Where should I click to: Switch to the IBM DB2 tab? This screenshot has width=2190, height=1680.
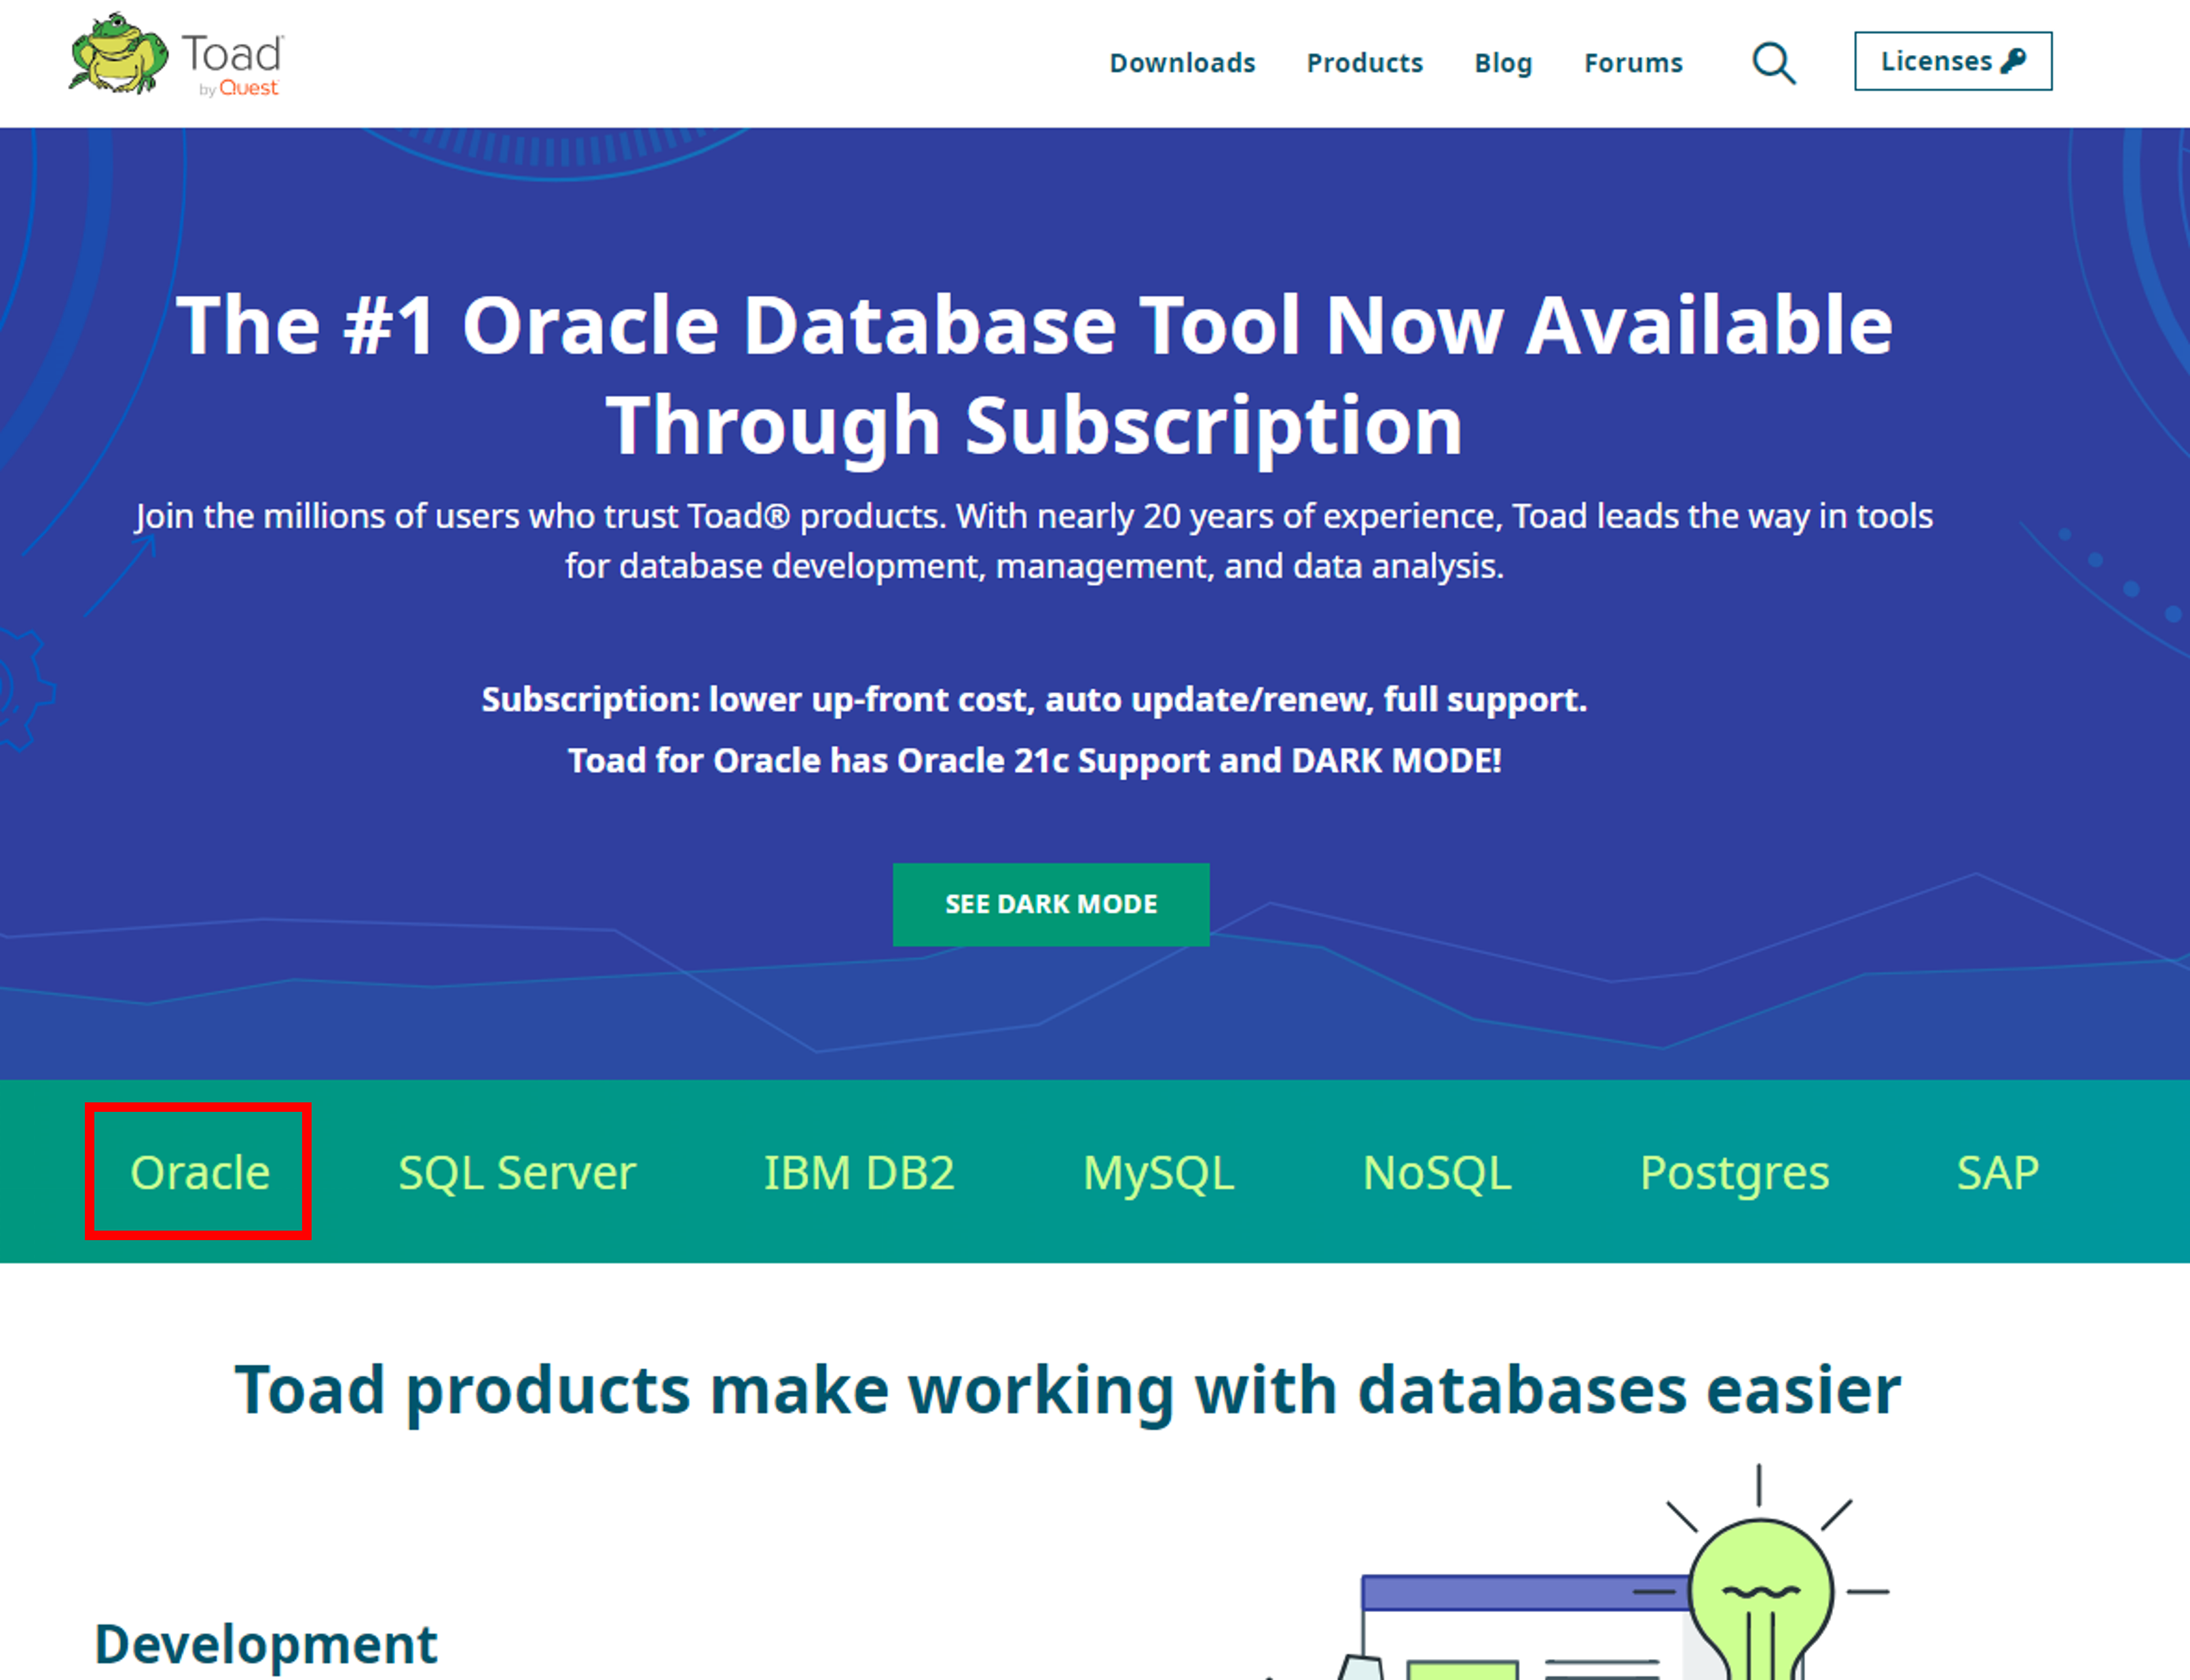click(x=859, y=1172)
